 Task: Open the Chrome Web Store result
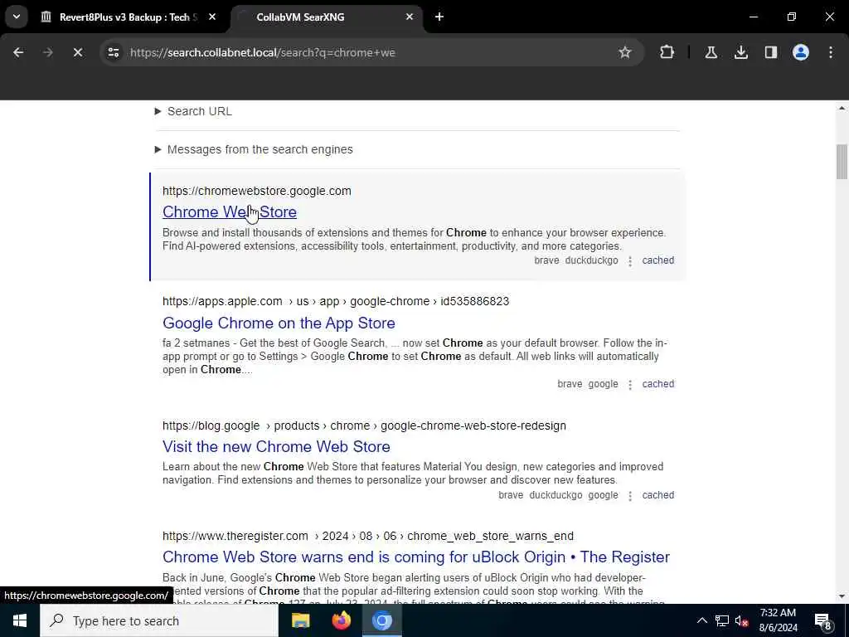(230, 212)
